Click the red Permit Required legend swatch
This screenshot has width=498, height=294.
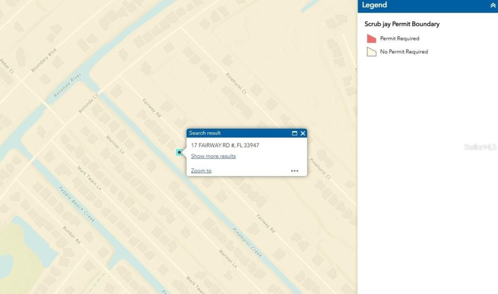[372, 39]
